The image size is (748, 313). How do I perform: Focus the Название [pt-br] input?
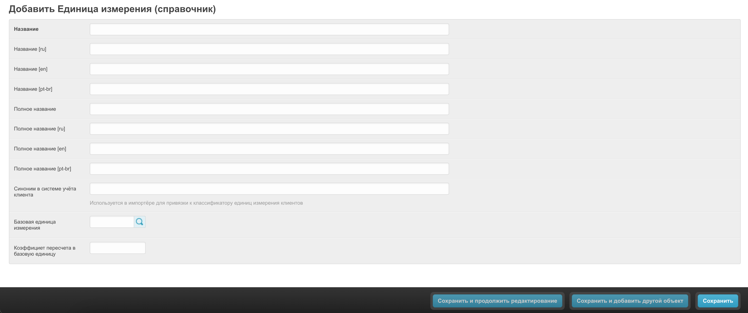point(269,89)
